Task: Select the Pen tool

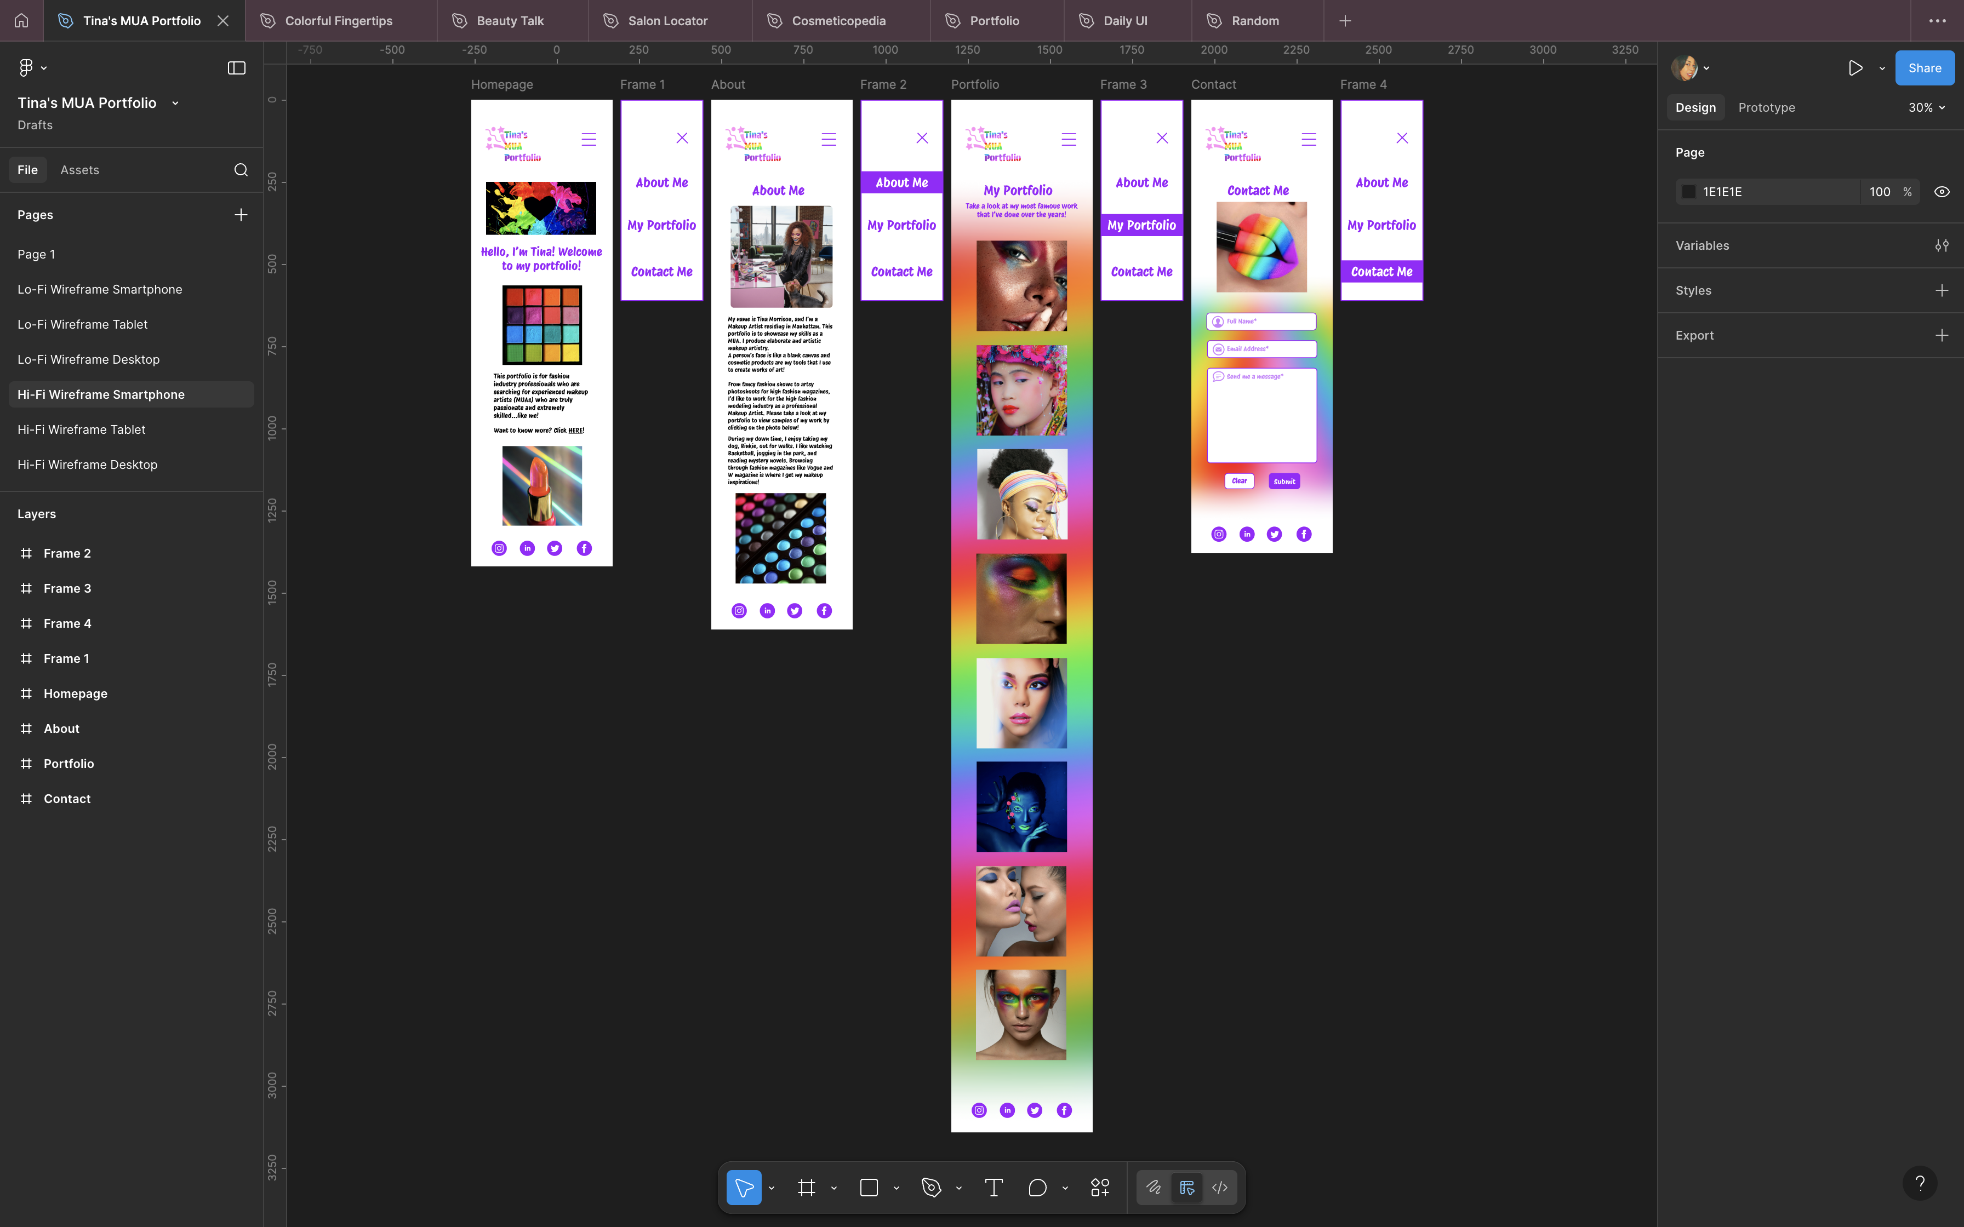Action: [931, 1188]
